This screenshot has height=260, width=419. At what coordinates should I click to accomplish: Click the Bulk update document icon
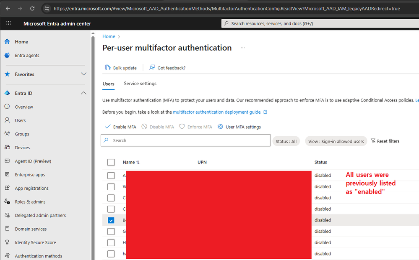(x=108, y=68)
